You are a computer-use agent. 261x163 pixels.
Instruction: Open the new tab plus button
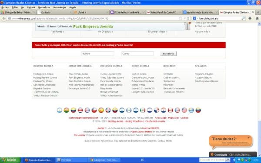258,12
